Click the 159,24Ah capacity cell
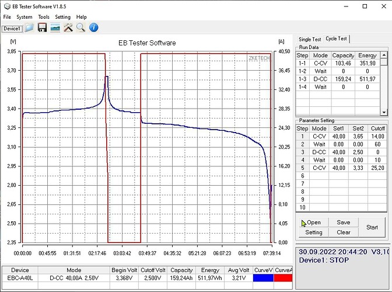This screenshot has width=392, height=292. pyautogui.click(x=181, y=278)
